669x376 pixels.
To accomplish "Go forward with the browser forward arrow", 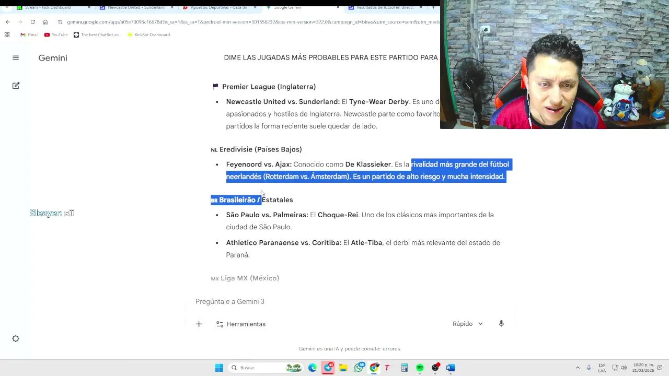I will [20, 22].
